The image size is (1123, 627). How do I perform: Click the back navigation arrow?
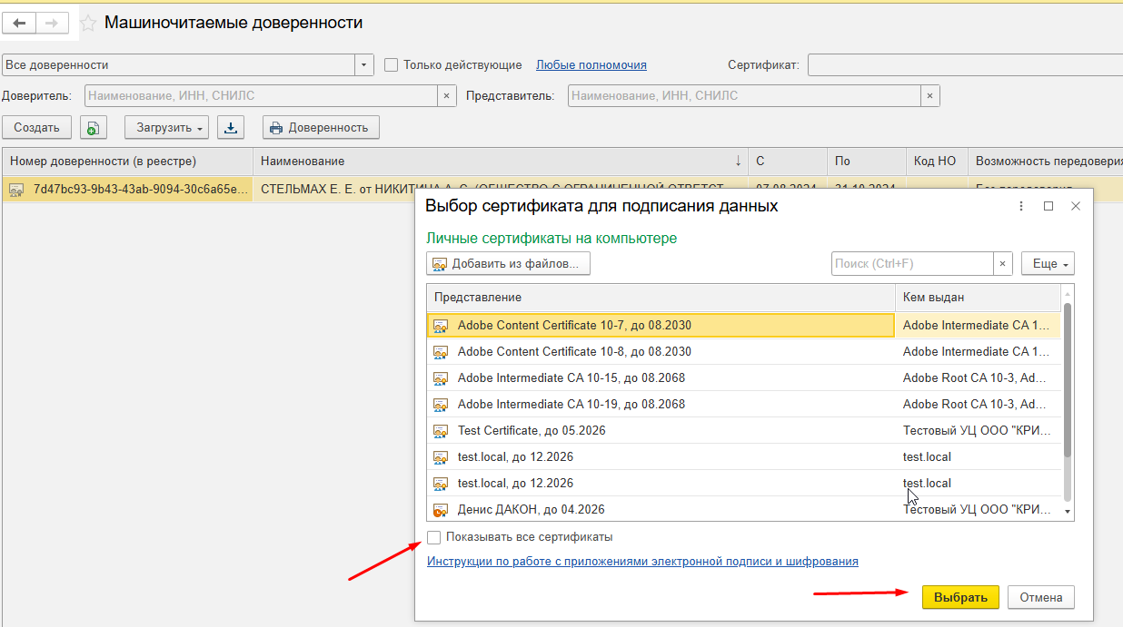[20, 23]
